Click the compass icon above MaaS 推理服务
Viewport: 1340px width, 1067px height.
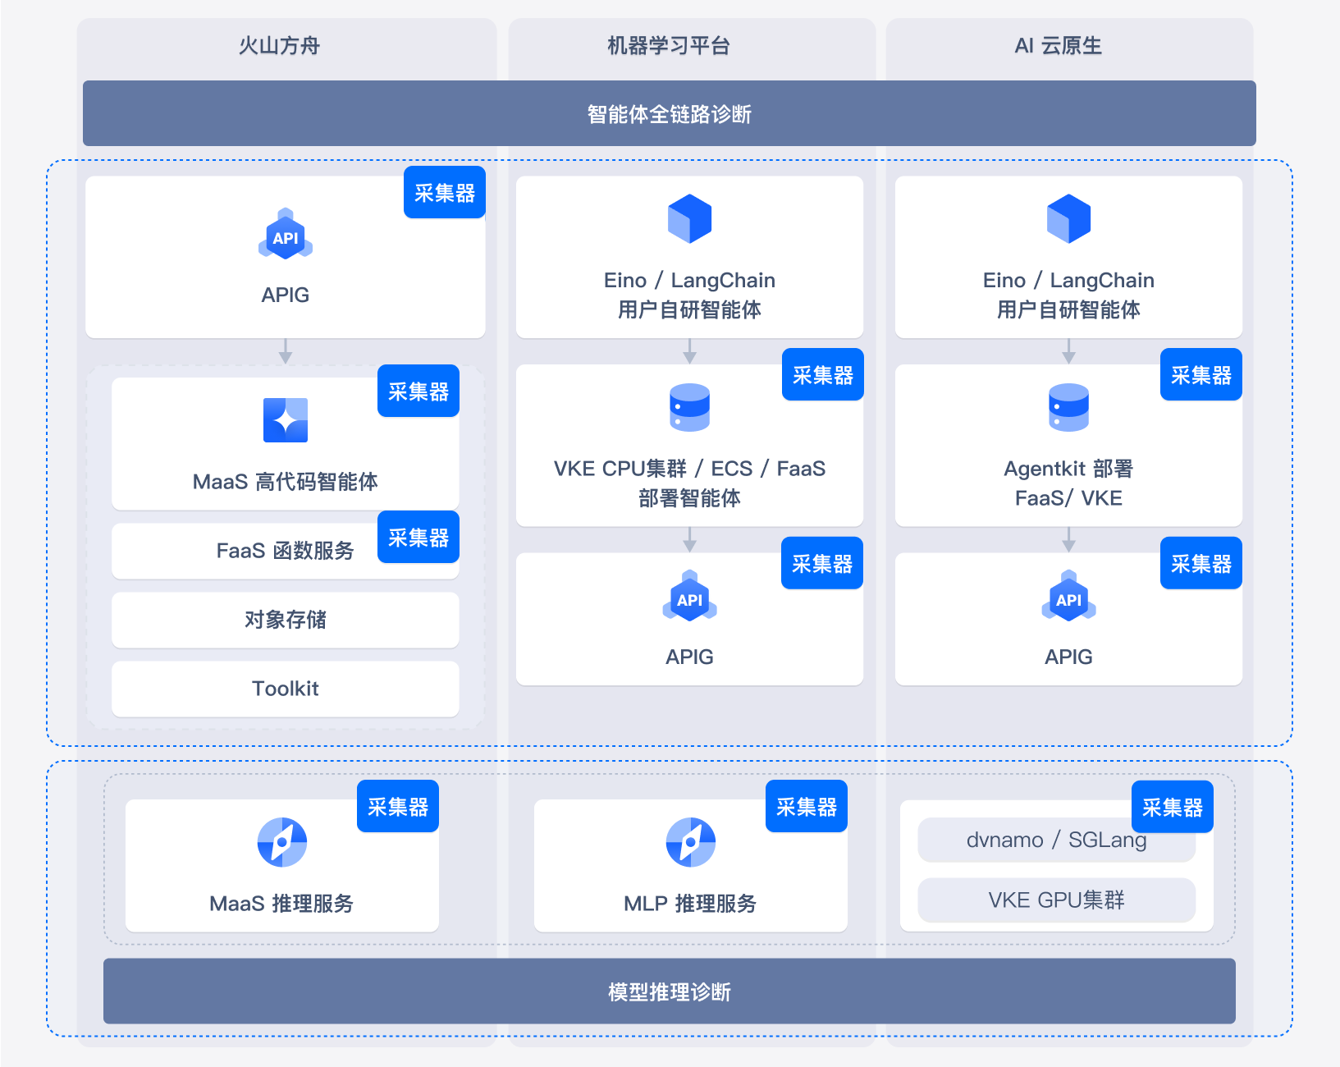coord(282,842)
